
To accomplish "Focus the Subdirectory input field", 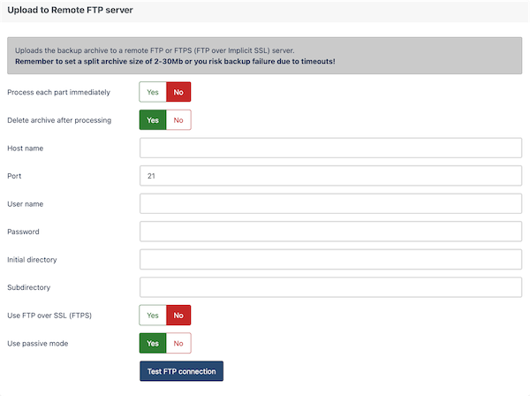I will pyautogui.click(x=330, y=287).
